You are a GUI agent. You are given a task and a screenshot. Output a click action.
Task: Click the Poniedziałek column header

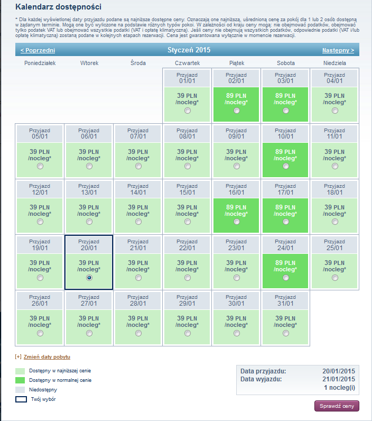(40, 63)
